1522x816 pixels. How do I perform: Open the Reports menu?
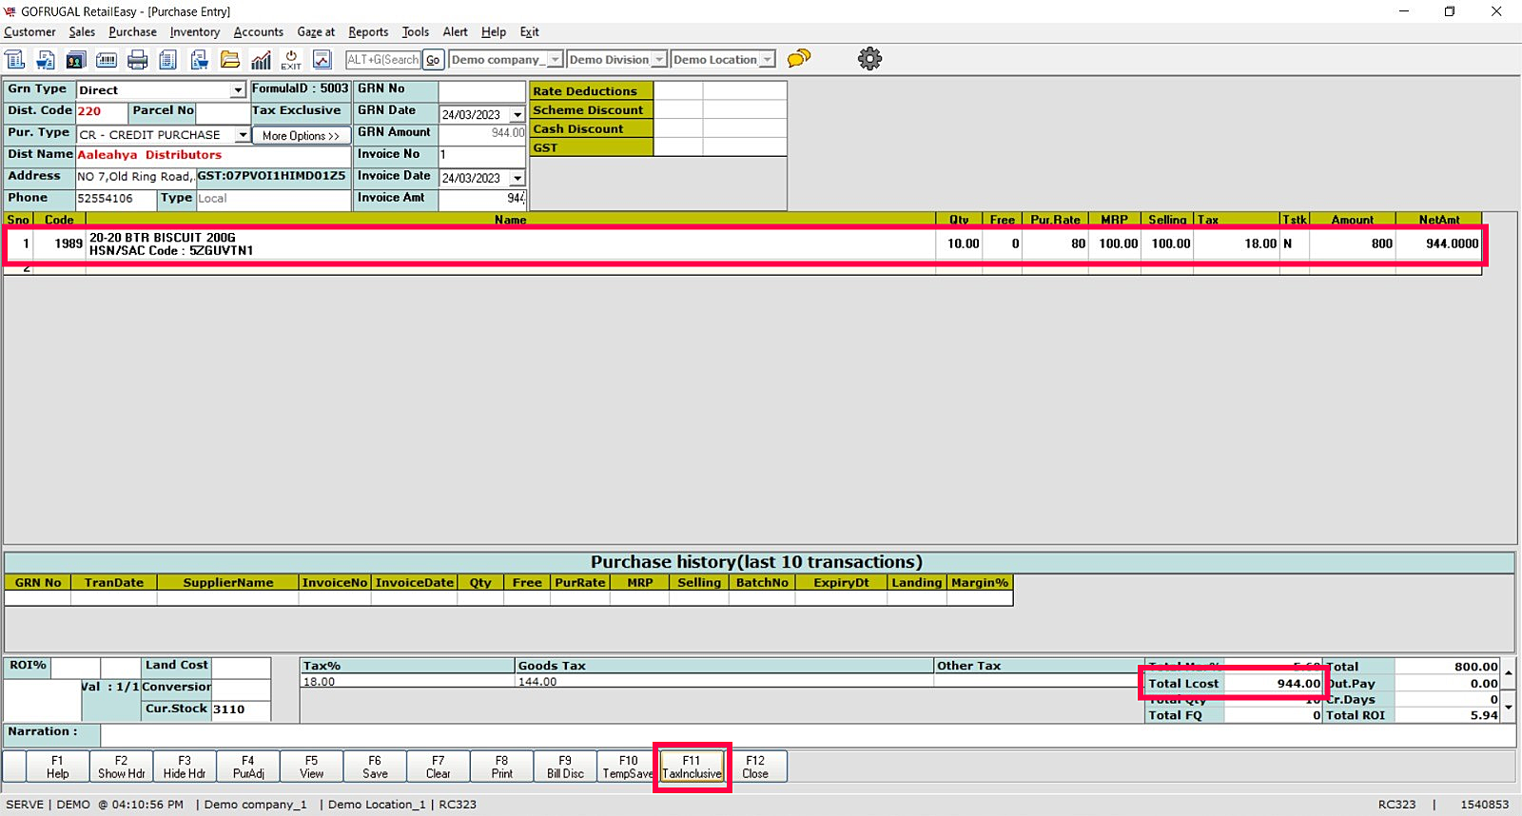pos(368,32)
